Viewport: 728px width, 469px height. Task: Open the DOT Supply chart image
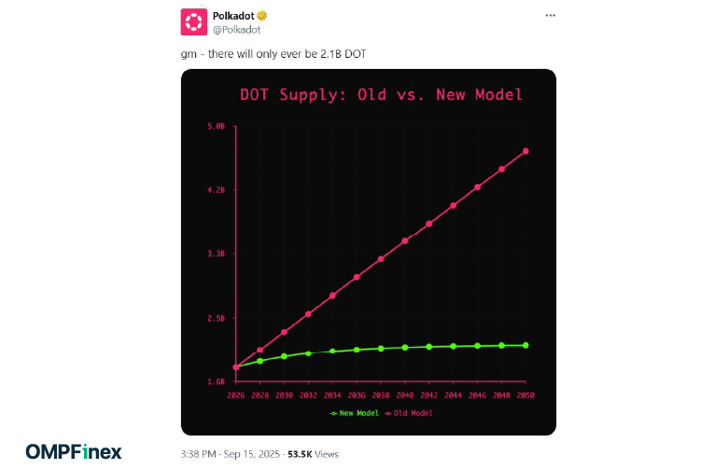click(x=368, y=253)
